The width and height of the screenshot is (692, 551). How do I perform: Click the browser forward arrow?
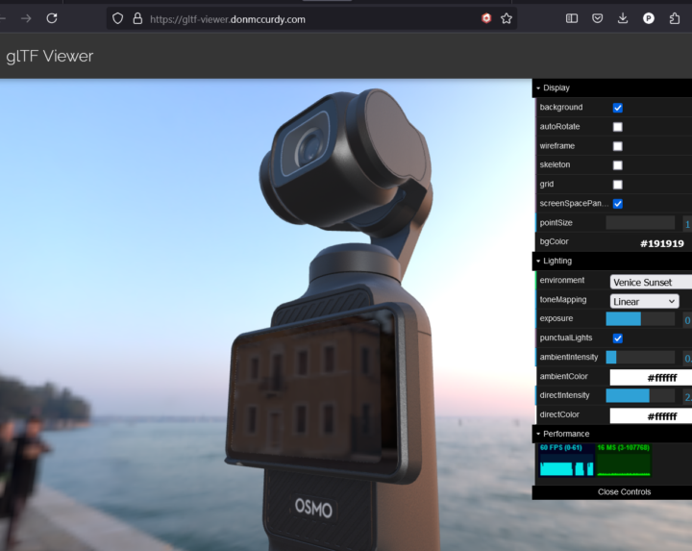(26, 18)
